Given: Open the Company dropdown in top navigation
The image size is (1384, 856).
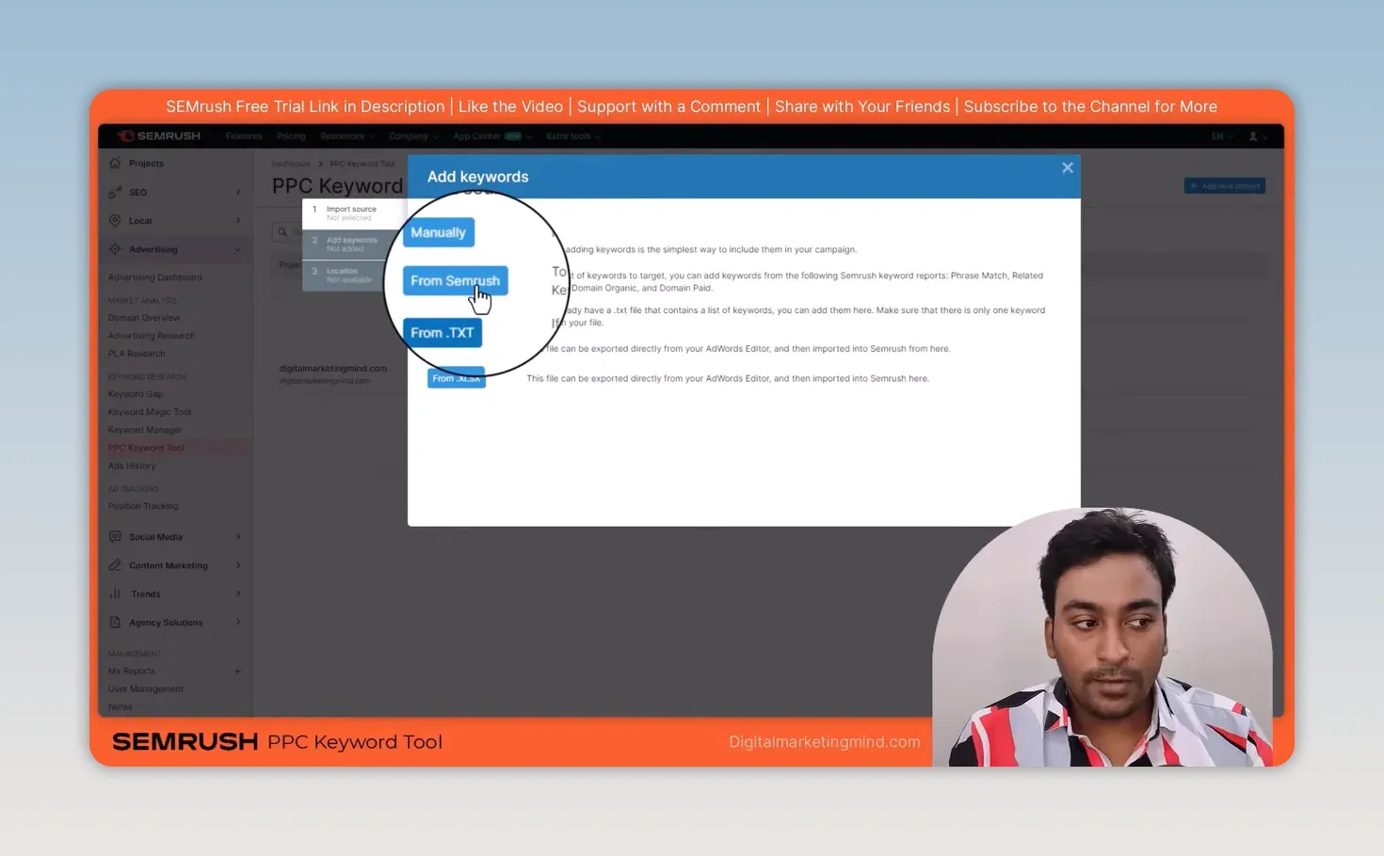Looking at the screenshot, I should click(x=413, y=136).
